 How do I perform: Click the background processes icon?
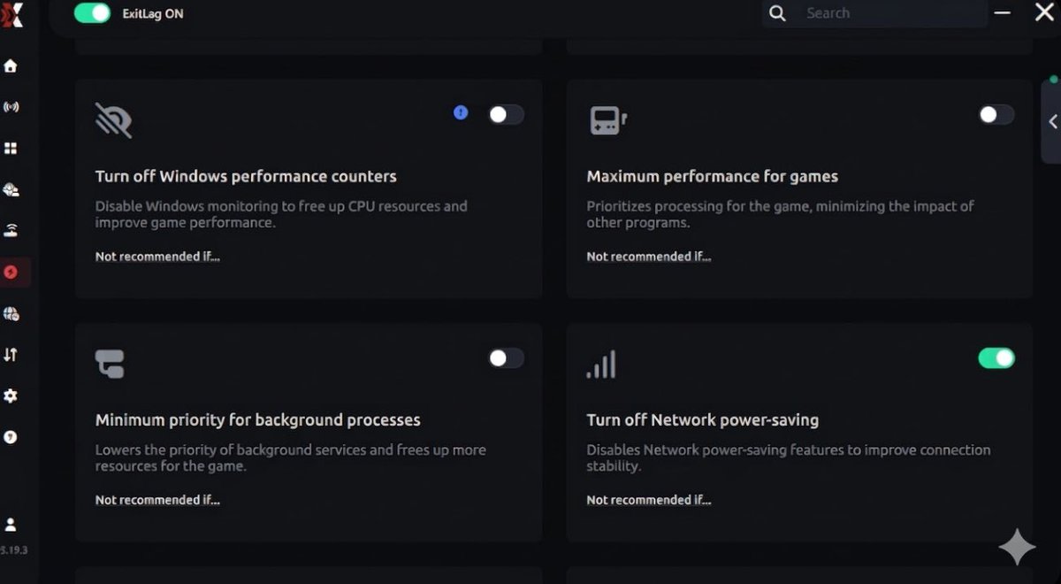tap(111, 364)
